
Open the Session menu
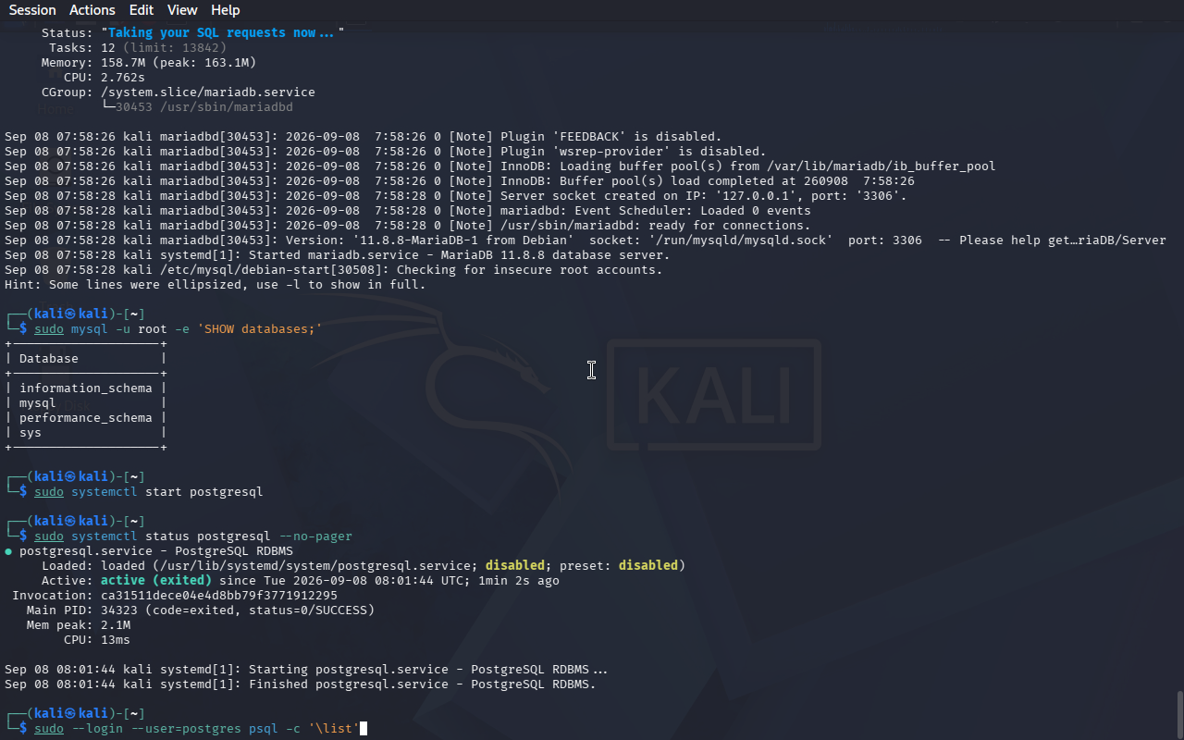point(32,10)
